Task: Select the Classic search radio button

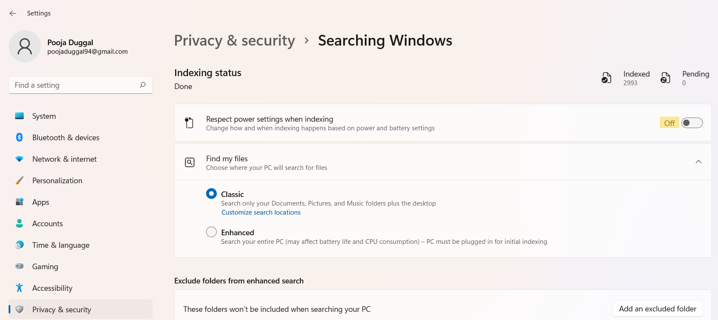Action: tap(211, 194)
